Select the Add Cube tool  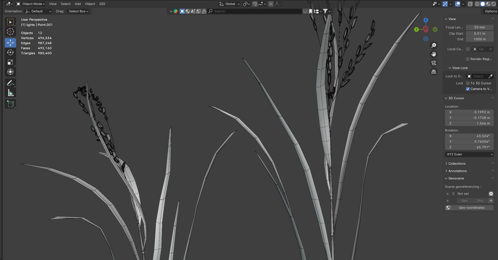point(10,104)
